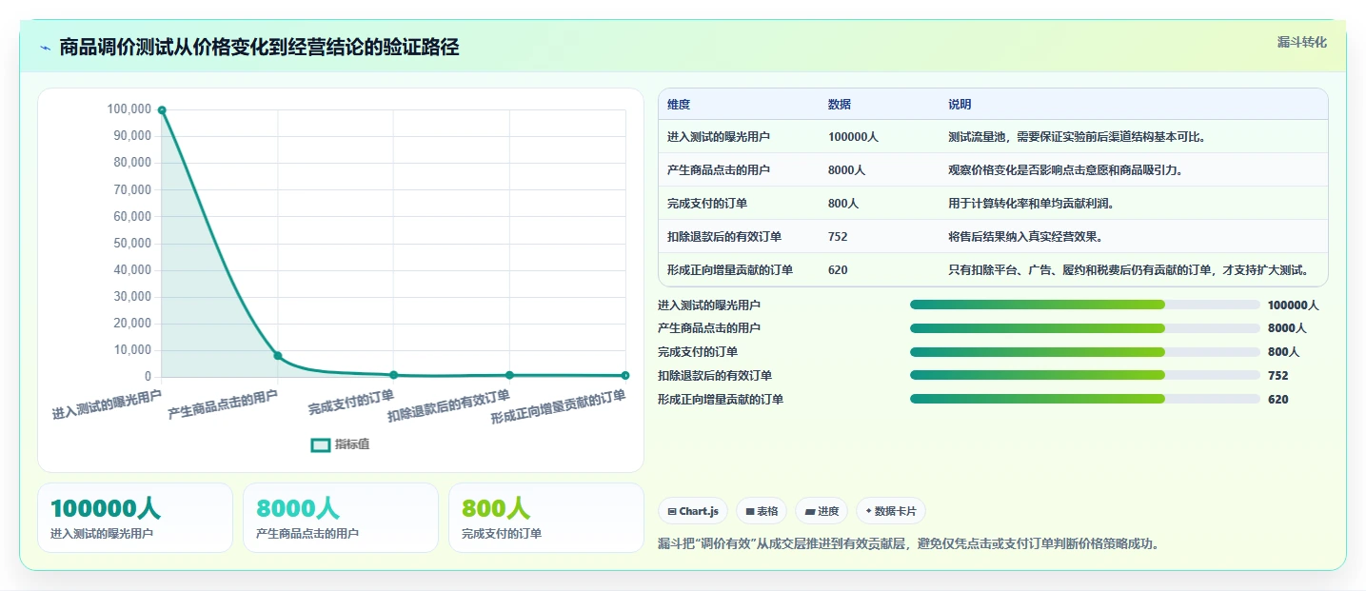Select the 进度 tag chip
Screen dimensions: 1366x591
click(822, 511)
